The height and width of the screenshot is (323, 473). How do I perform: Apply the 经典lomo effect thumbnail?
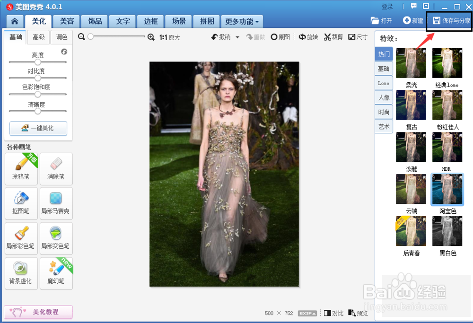click(447, 63)
